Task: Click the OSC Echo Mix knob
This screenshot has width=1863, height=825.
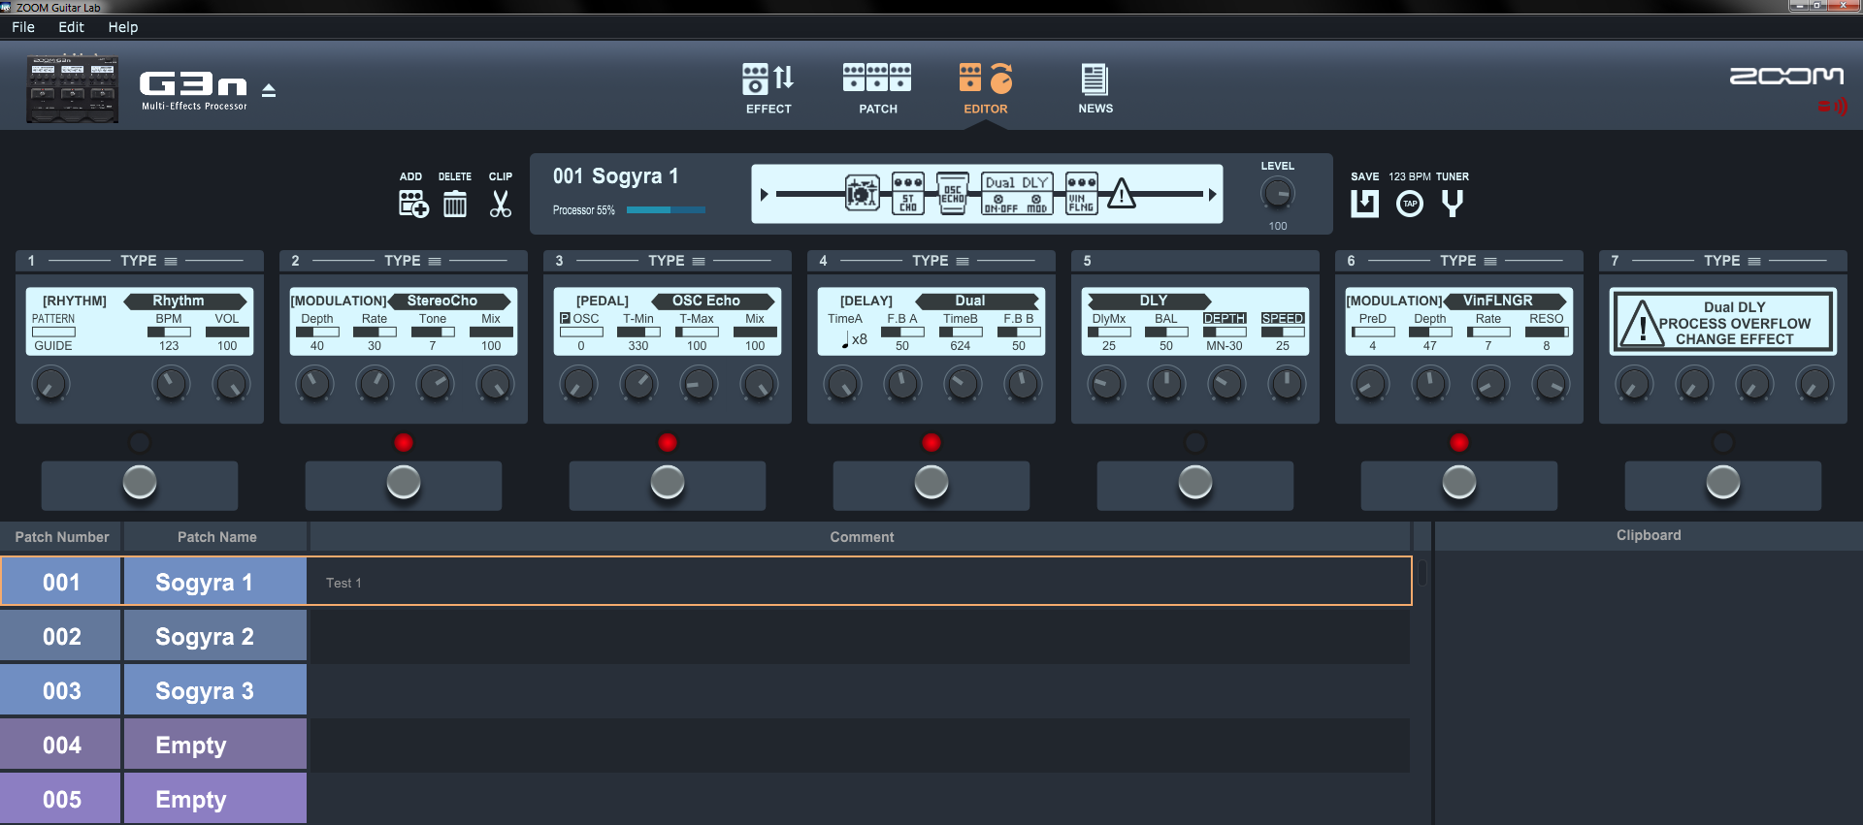Action: coord(759,385)
